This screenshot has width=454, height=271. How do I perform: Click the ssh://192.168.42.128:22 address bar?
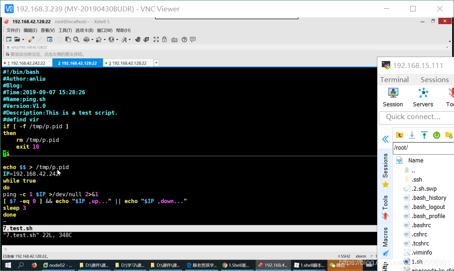click(226, 47)
